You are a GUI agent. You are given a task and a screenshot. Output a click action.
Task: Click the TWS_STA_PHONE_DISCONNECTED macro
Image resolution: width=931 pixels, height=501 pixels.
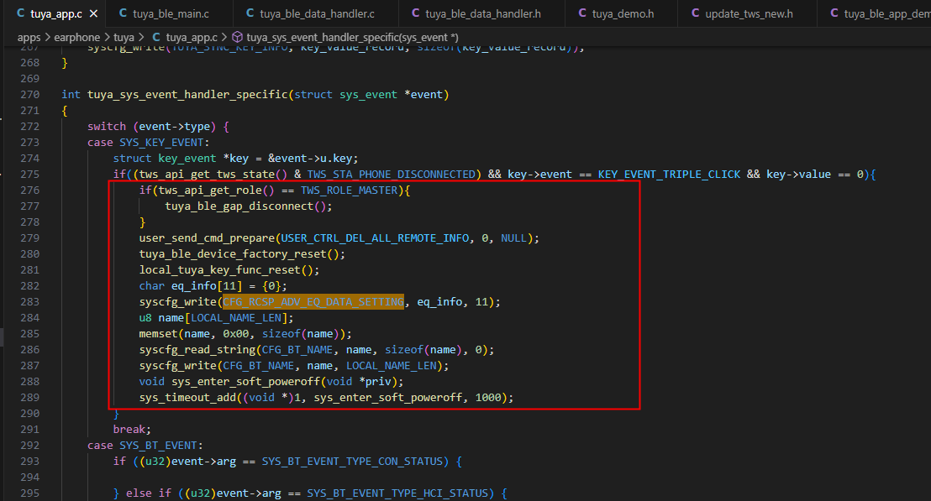(392, 175)
